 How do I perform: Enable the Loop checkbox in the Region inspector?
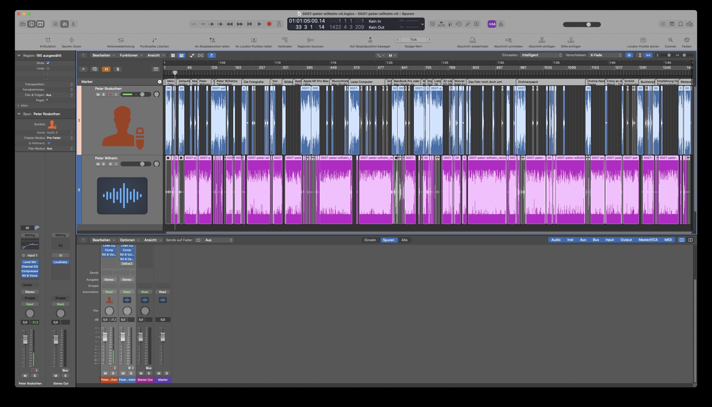point(48,68)
